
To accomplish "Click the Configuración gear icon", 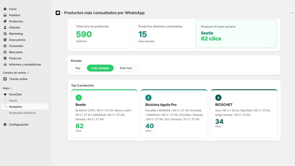I will [x=5, y=124].
